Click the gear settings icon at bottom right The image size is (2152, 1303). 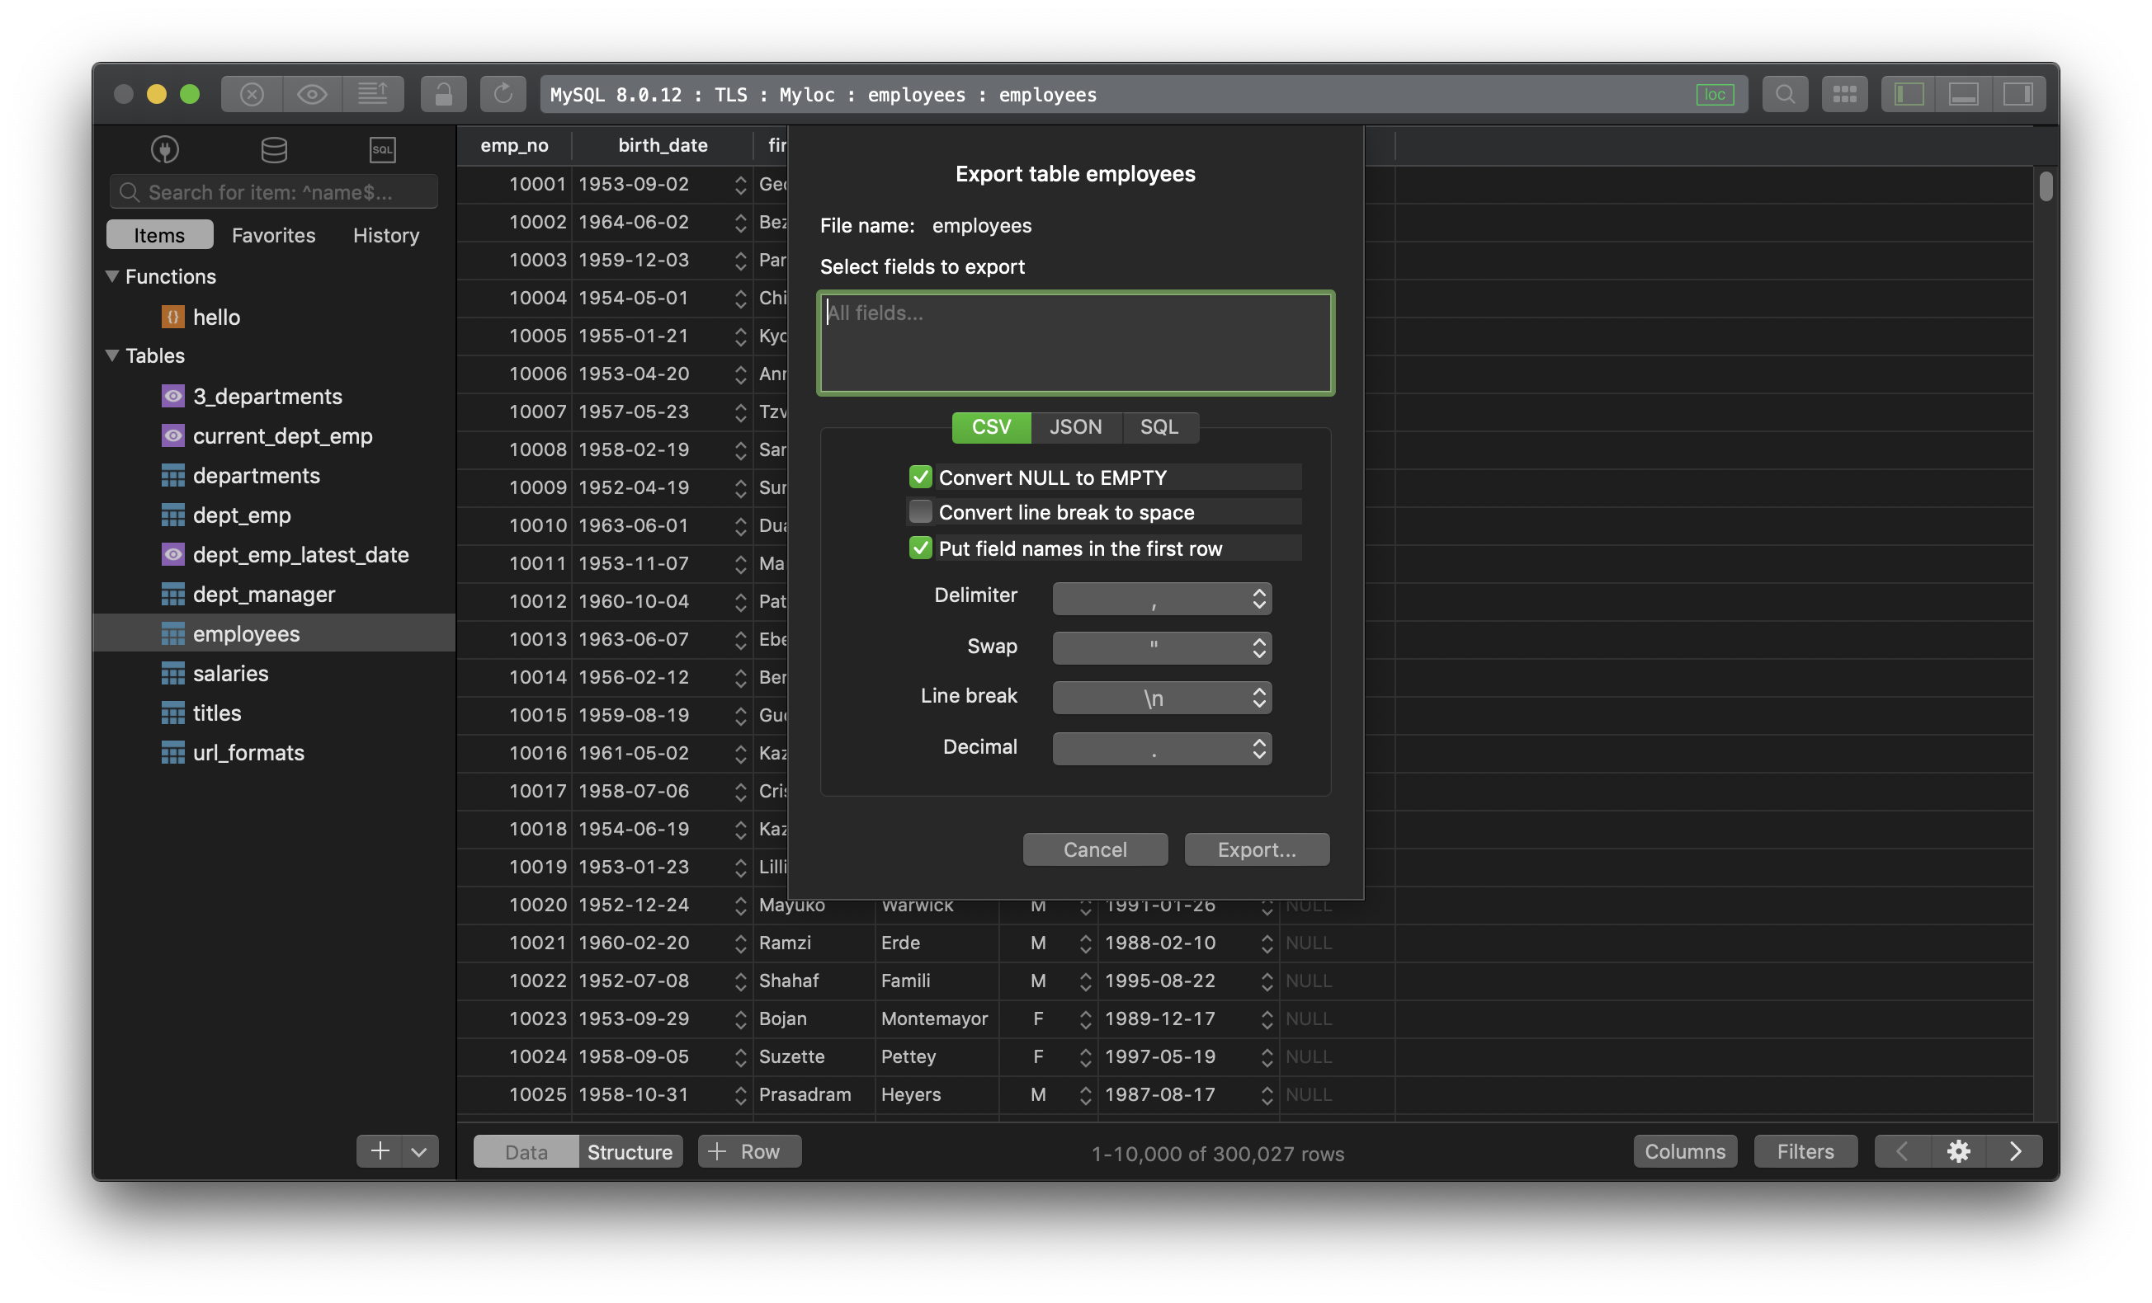click(x=1959, y=1150)
